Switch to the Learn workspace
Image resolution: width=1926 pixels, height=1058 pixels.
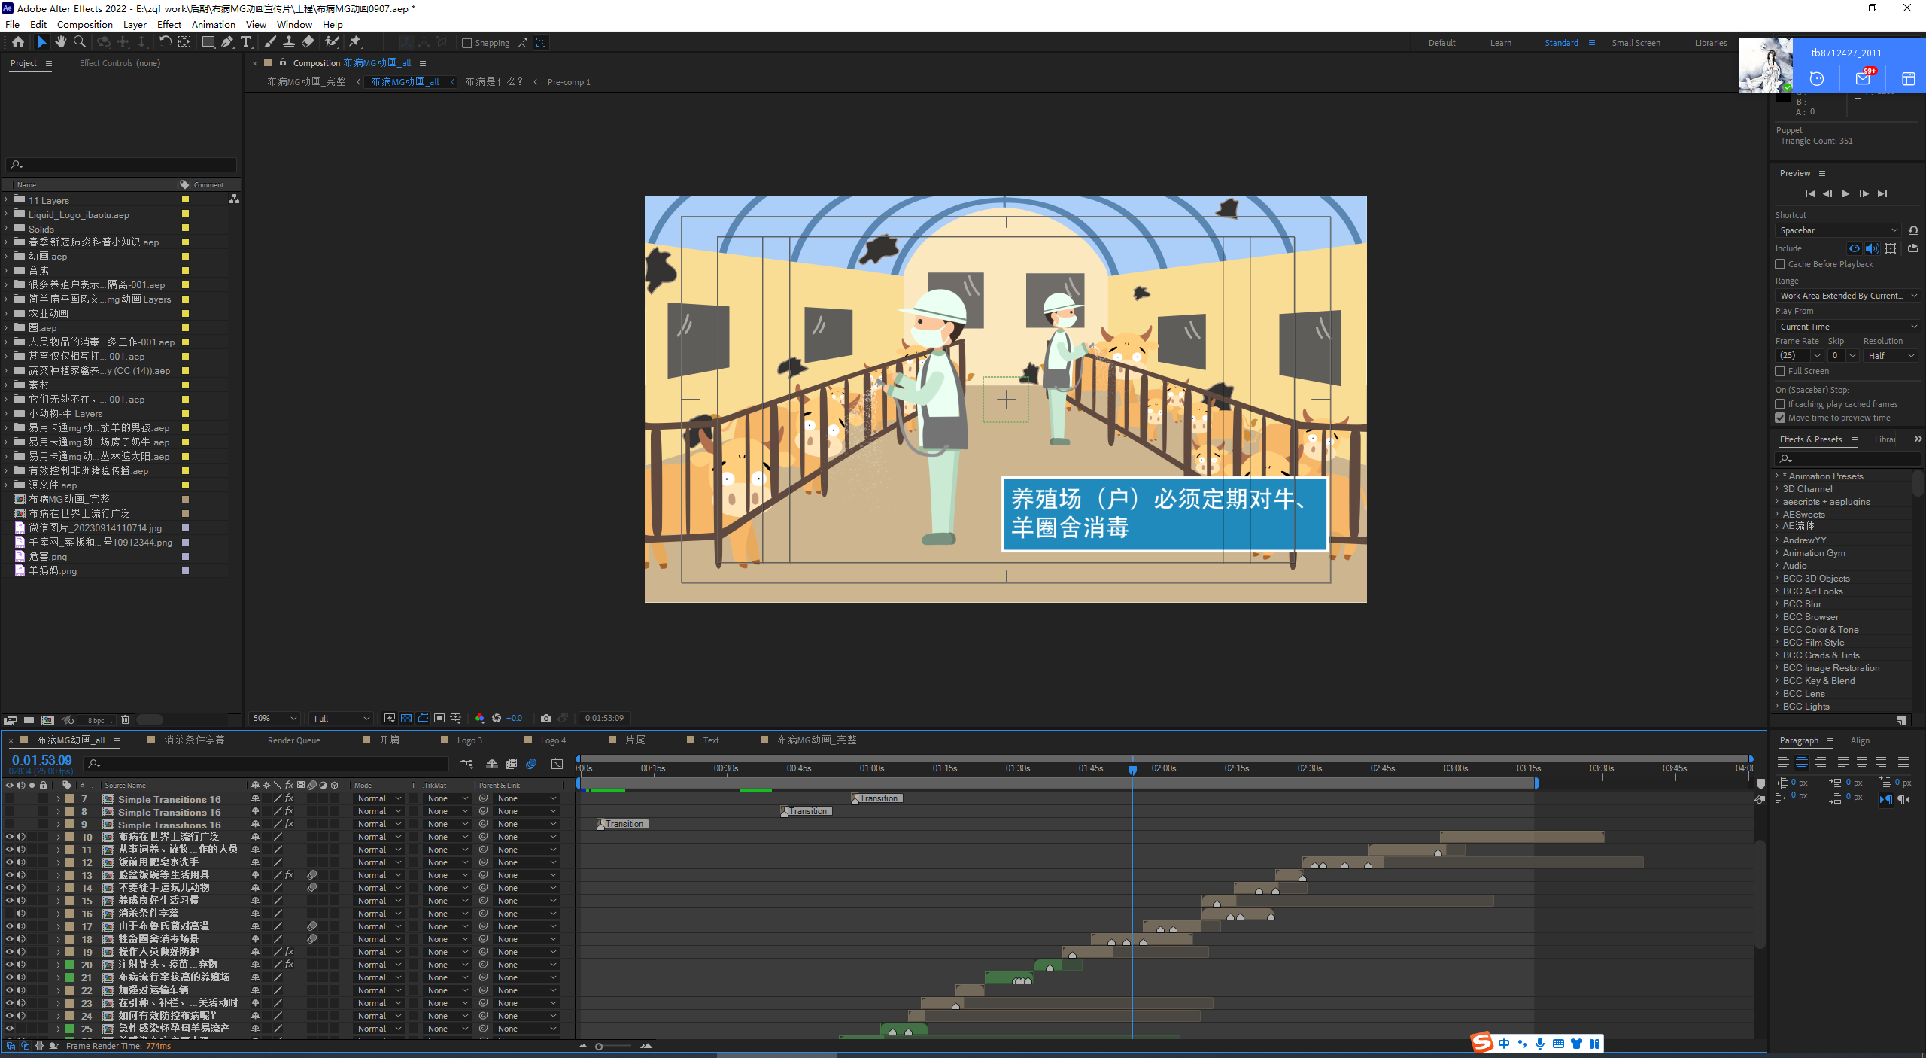[1500, 43]
